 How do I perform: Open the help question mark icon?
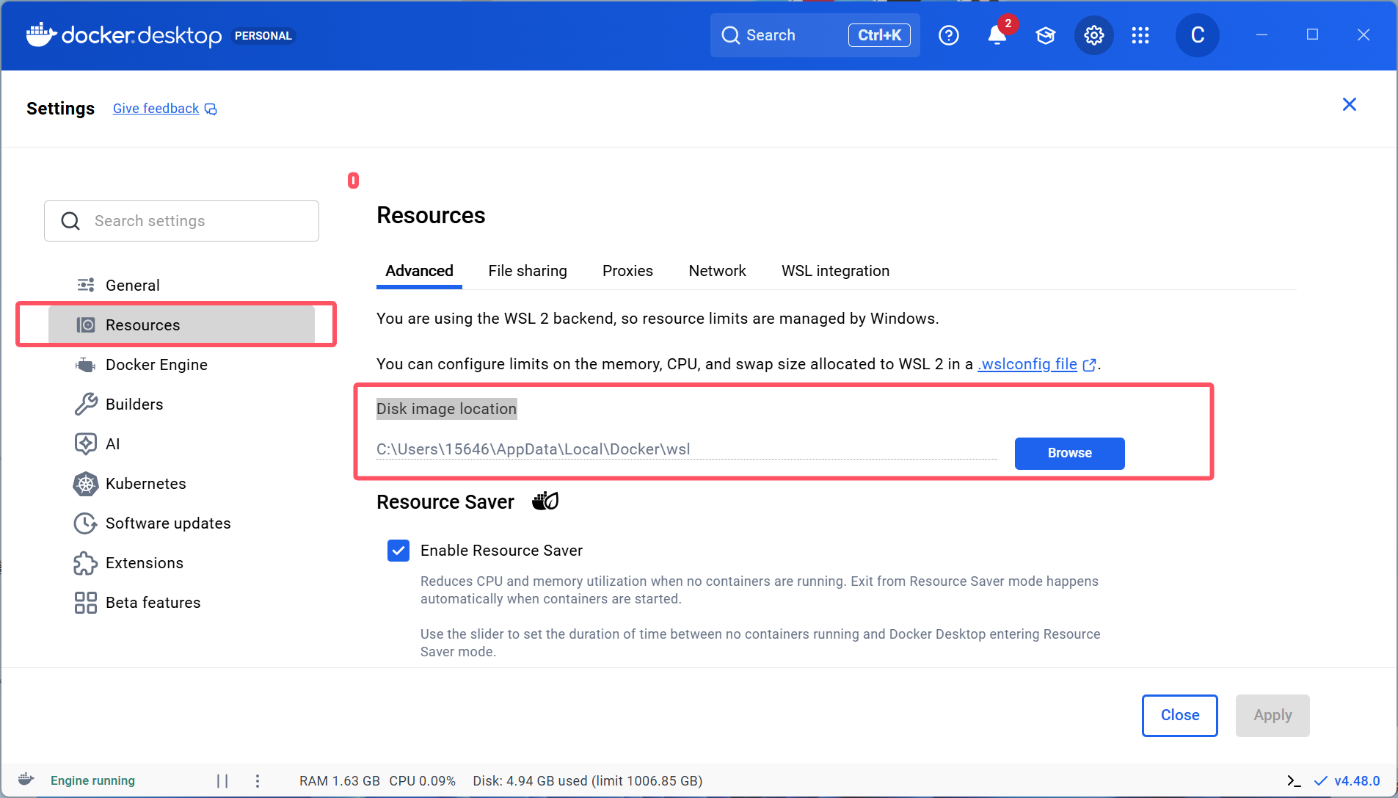948,35
